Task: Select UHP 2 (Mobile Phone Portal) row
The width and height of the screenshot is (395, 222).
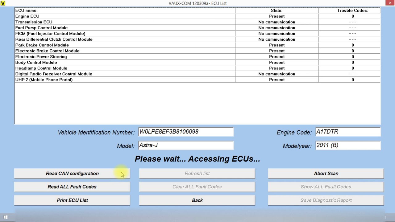Action: coord(197,80)
